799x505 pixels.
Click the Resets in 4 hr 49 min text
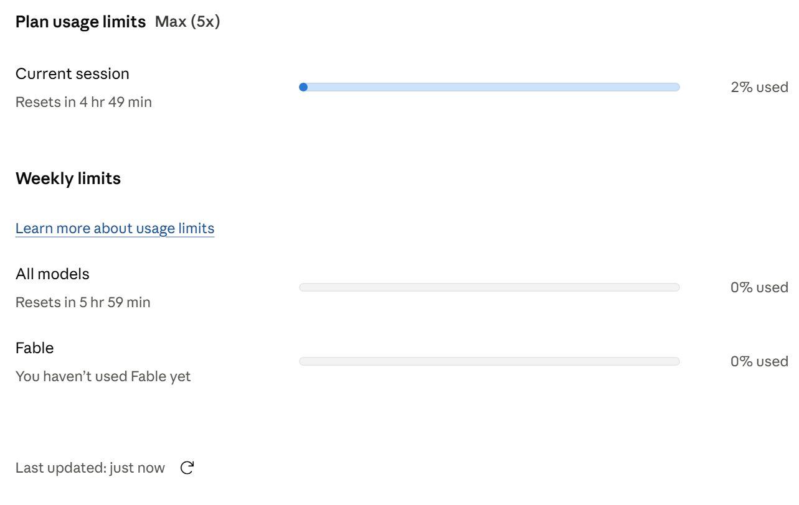click(x=83, y=102)
